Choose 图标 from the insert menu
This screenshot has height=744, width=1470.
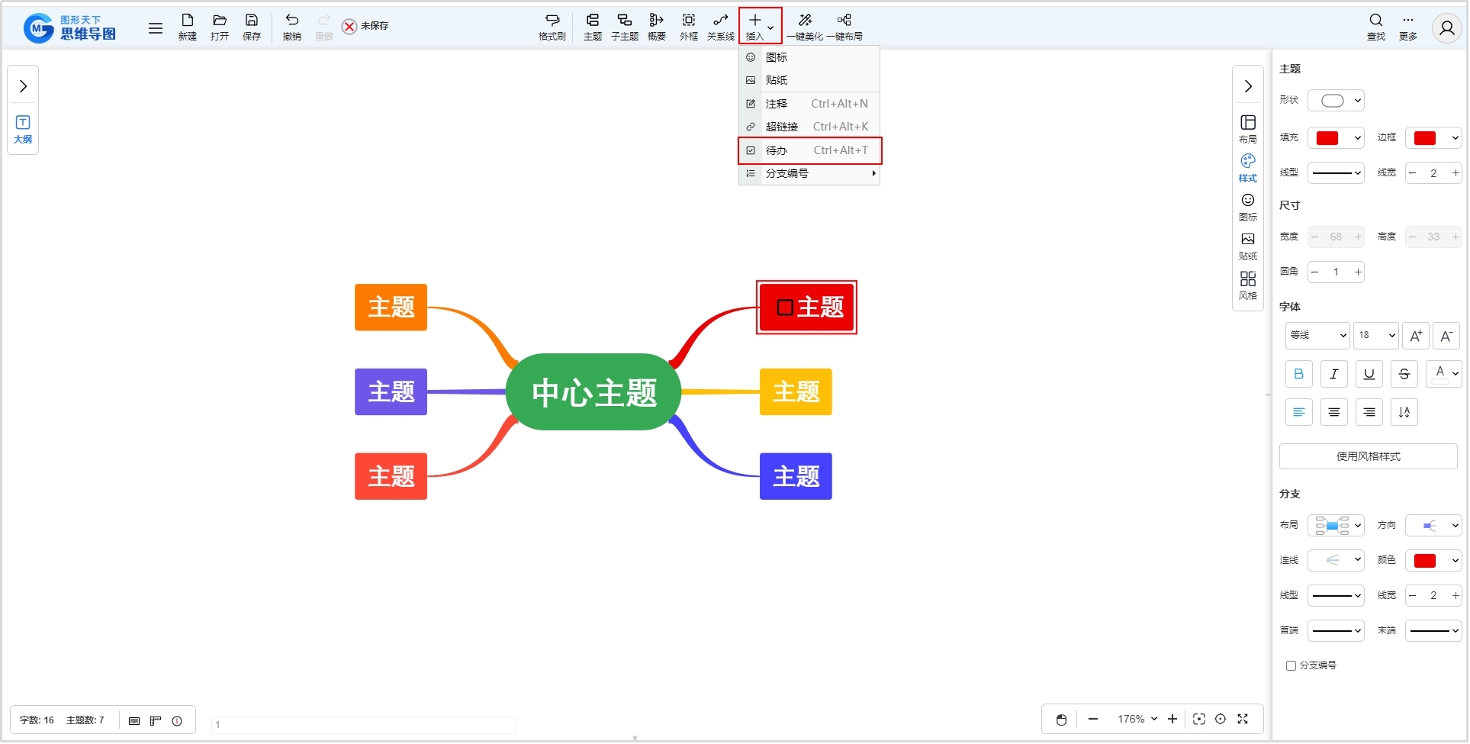(809, 57)
